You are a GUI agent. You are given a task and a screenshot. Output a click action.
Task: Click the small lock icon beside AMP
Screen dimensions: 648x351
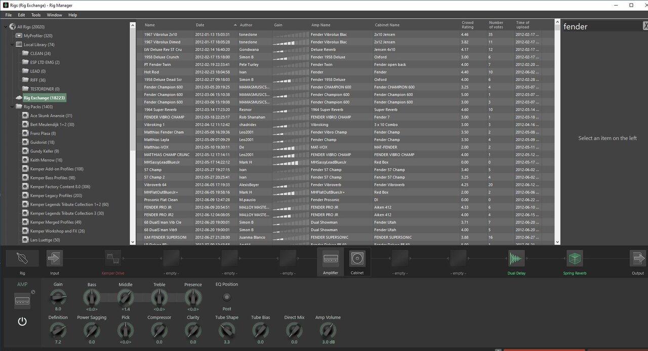33,292
